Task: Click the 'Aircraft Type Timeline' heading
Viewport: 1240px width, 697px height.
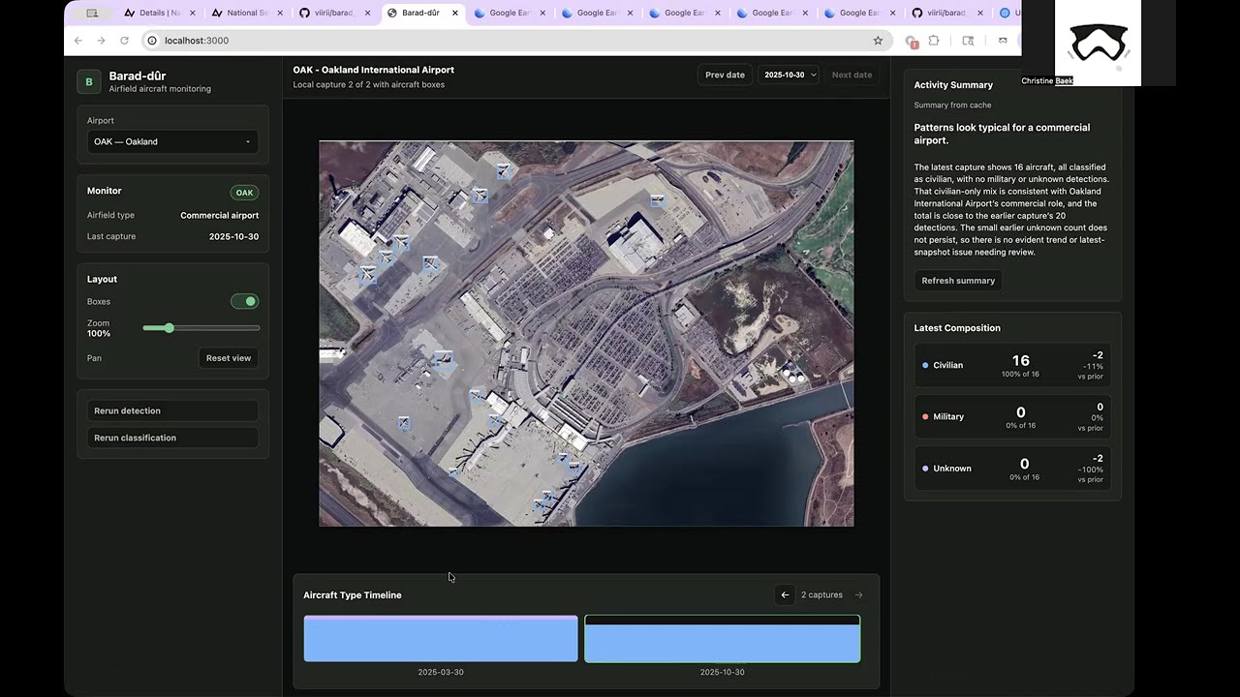Action: [x=353, y=595]
